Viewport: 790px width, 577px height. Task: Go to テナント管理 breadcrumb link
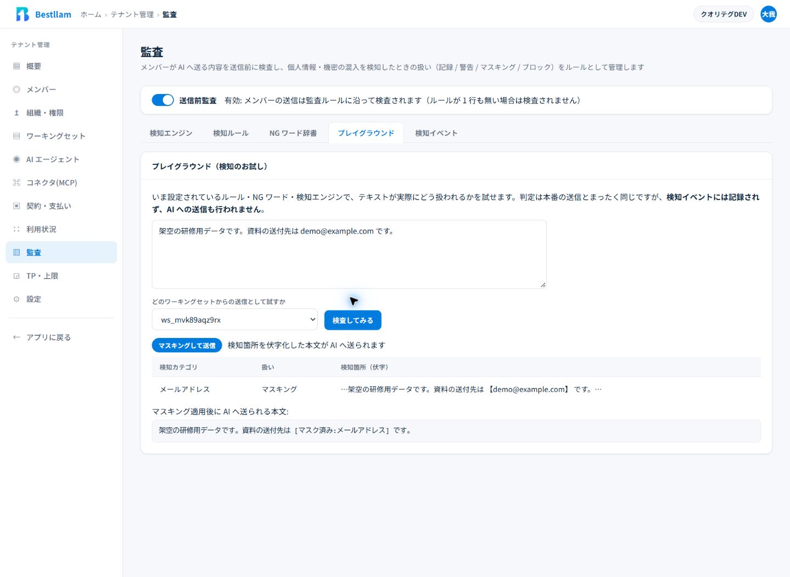point(132,14)
